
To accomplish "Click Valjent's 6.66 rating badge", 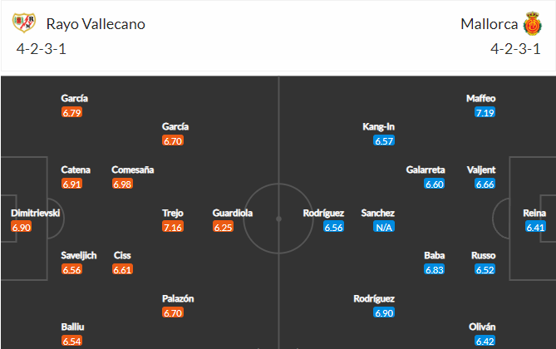I will (x=485, y=184).
